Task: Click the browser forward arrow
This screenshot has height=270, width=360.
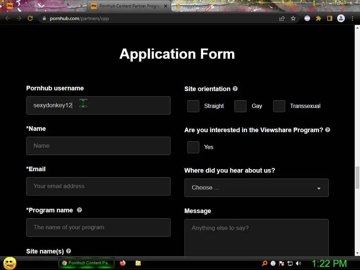Action: pos(19,18)
